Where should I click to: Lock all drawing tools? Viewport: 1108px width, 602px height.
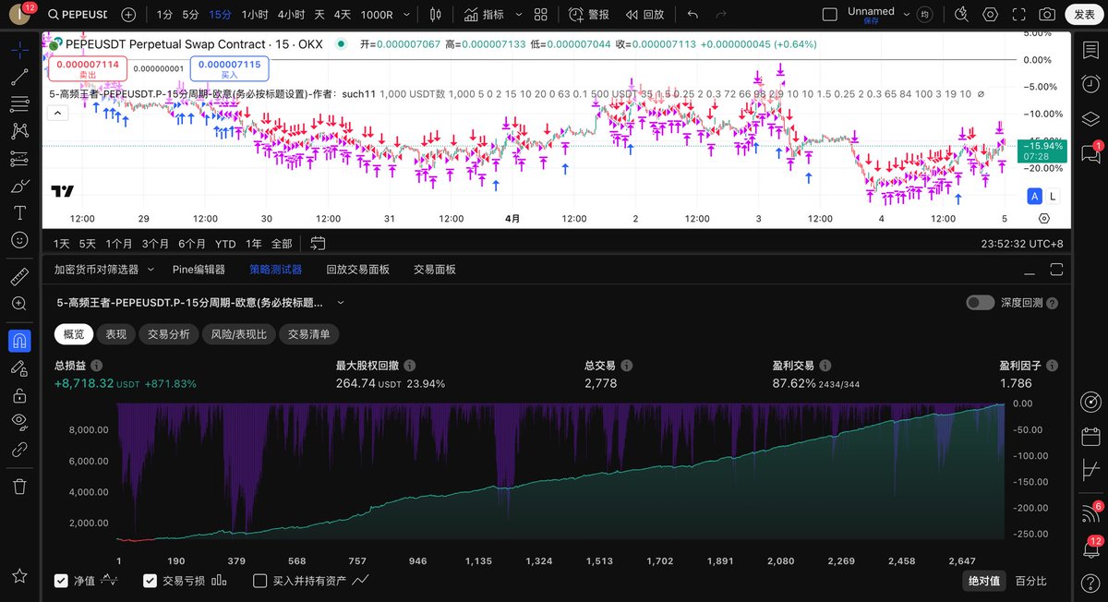19,395
